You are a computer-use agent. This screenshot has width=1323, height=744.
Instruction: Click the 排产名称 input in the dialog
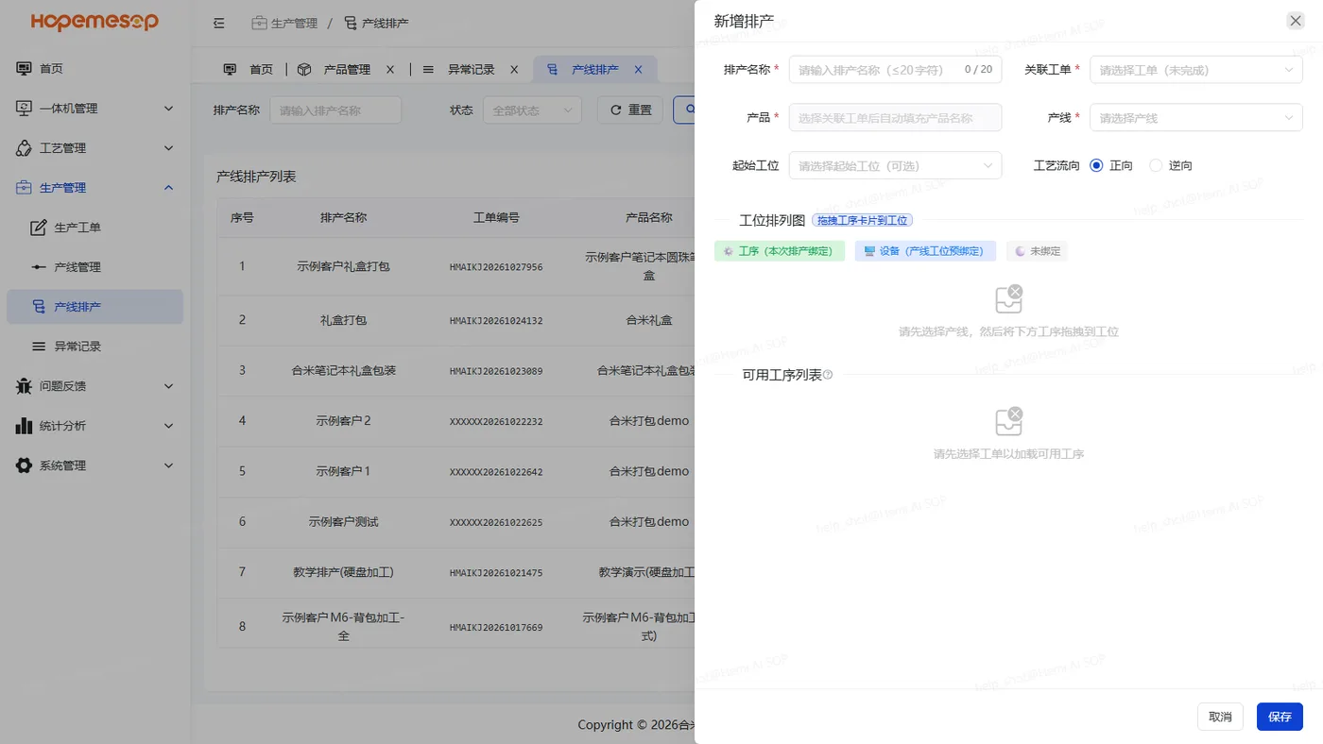click(895, 70)
